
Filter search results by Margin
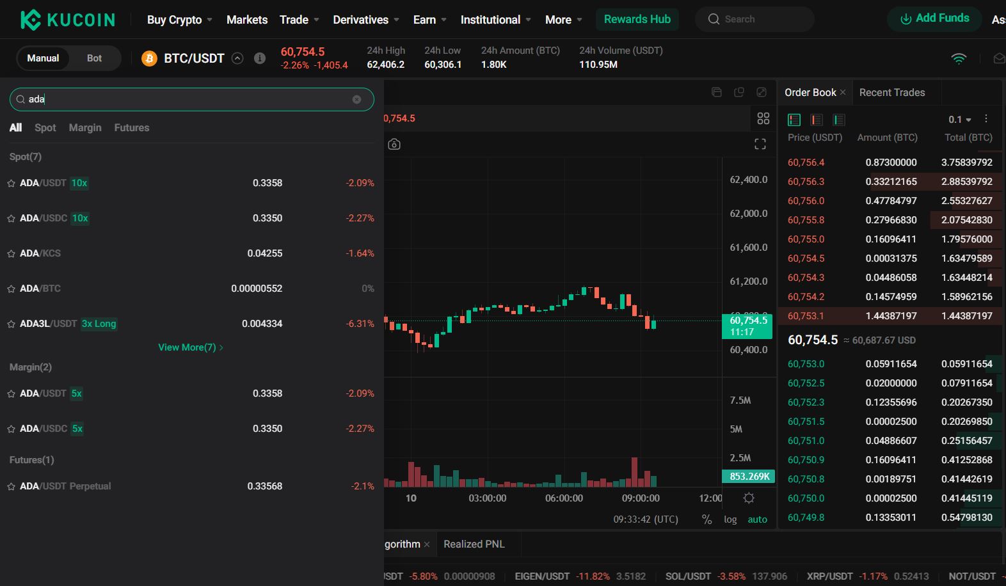pyautogui.click(x=85, y=128)
